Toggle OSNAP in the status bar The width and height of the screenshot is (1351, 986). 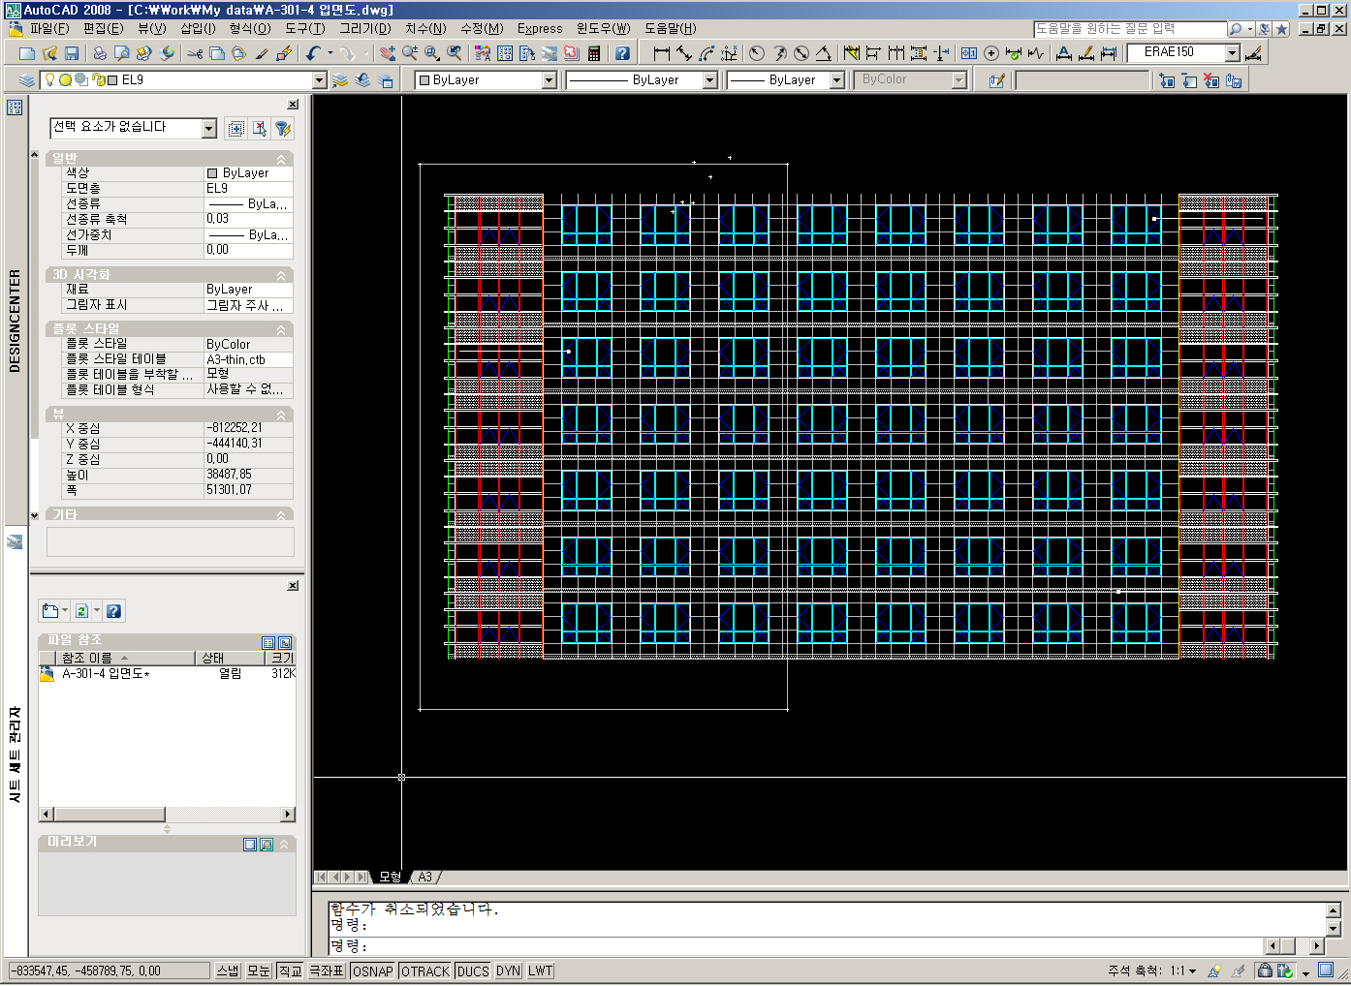(372, 971)
